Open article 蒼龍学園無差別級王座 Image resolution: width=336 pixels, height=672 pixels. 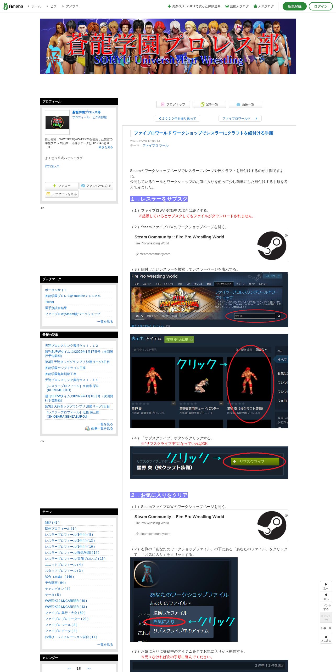coord(61,374)
